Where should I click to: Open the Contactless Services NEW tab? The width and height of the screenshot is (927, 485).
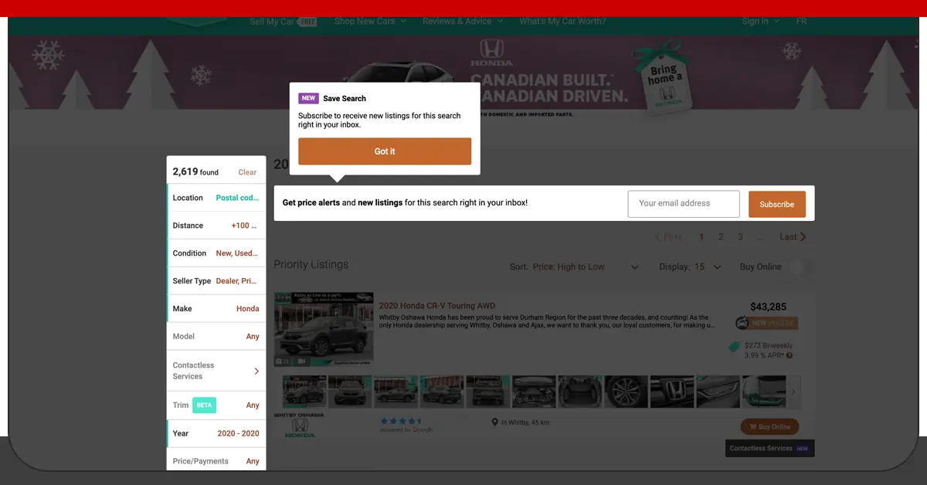point(769,449)
